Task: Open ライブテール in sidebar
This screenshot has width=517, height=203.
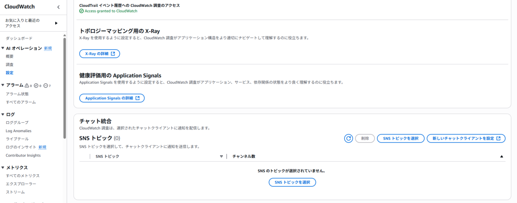Action: pyautogui.click(x=17, y=139)
